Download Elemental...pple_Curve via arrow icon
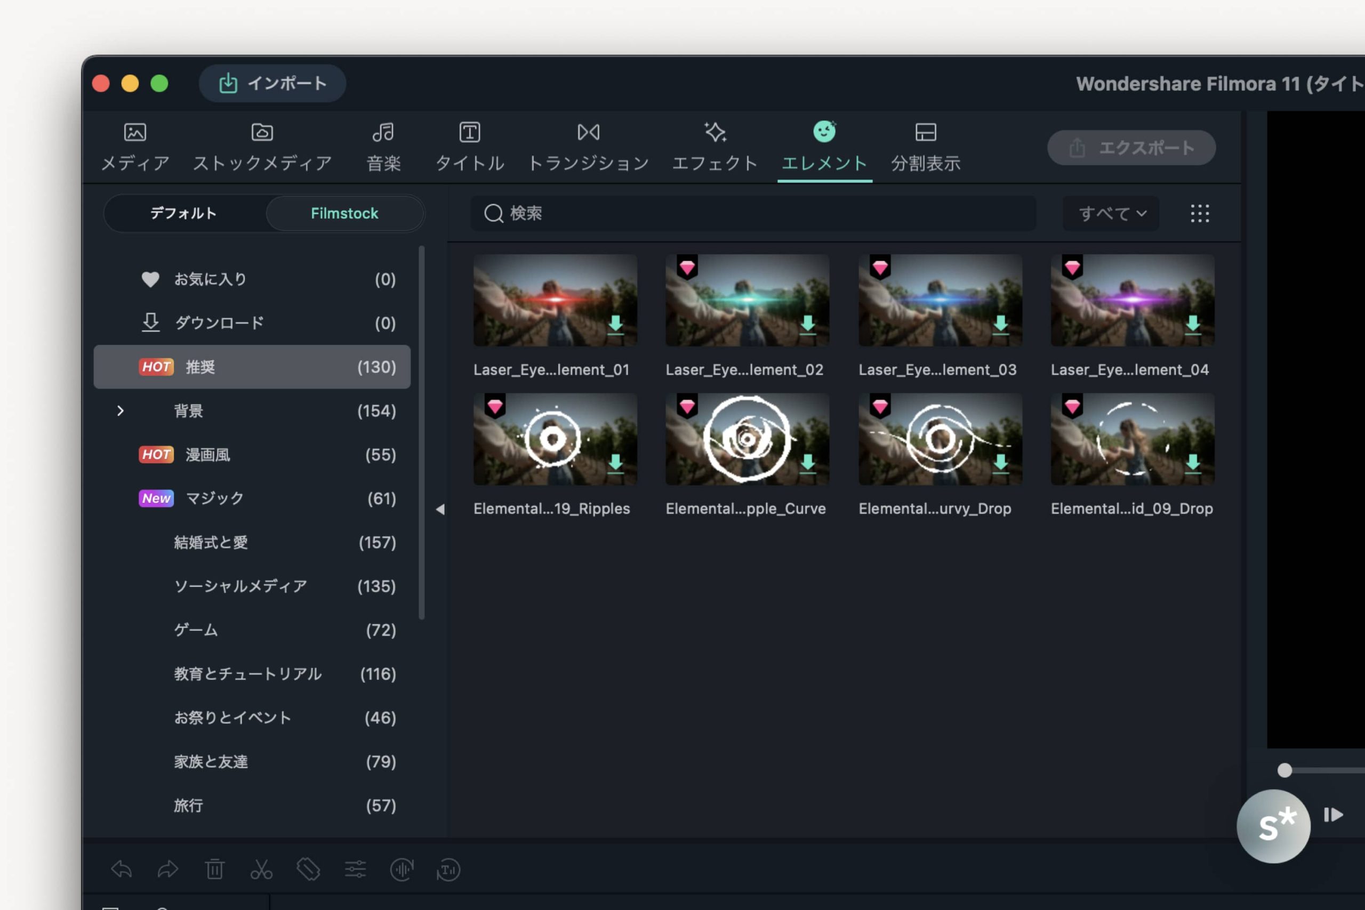Image resolution: width=1365 pixels, height=910 pixels. point(807,464)
